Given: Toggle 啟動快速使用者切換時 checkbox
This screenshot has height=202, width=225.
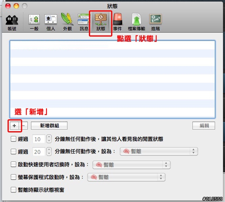Looking at the screenshot, I should tap(13, 164).
